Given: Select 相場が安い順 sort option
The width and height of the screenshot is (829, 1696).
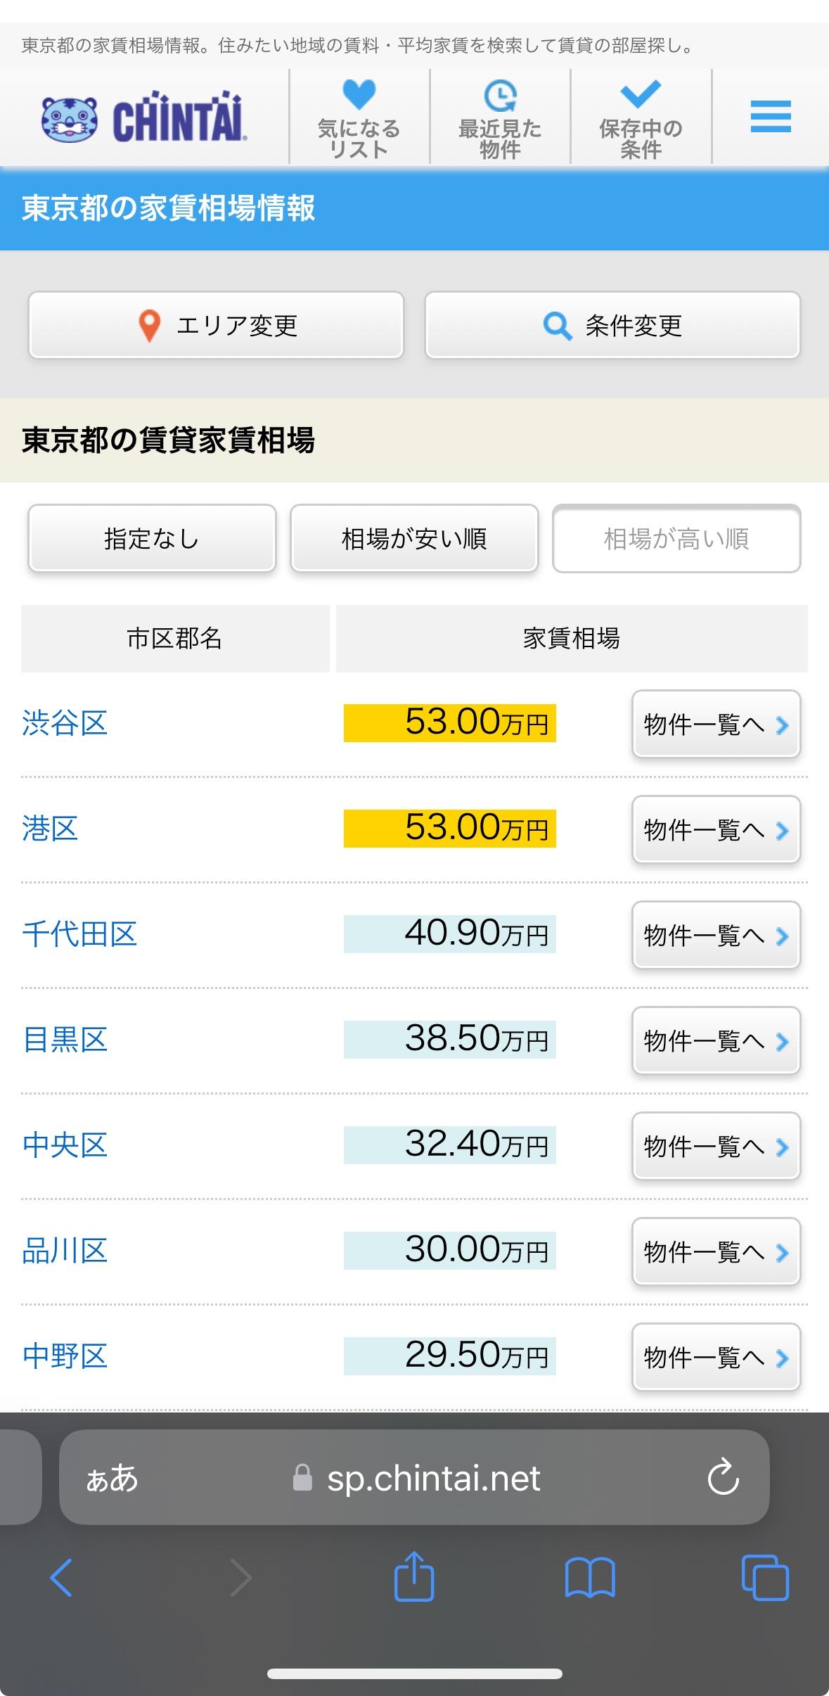Looking at the screenshot, I should (x=414, y=539).
